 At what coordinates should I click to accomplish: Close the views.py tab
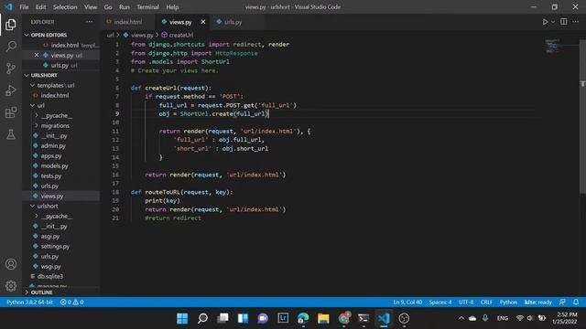click(203, 22)
